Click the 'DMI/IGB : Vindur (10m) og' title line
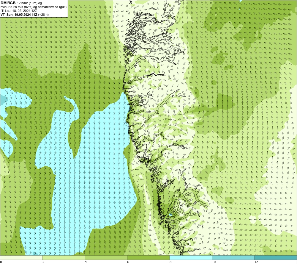This screenshot has width=297, height=264. pos(21,3)
